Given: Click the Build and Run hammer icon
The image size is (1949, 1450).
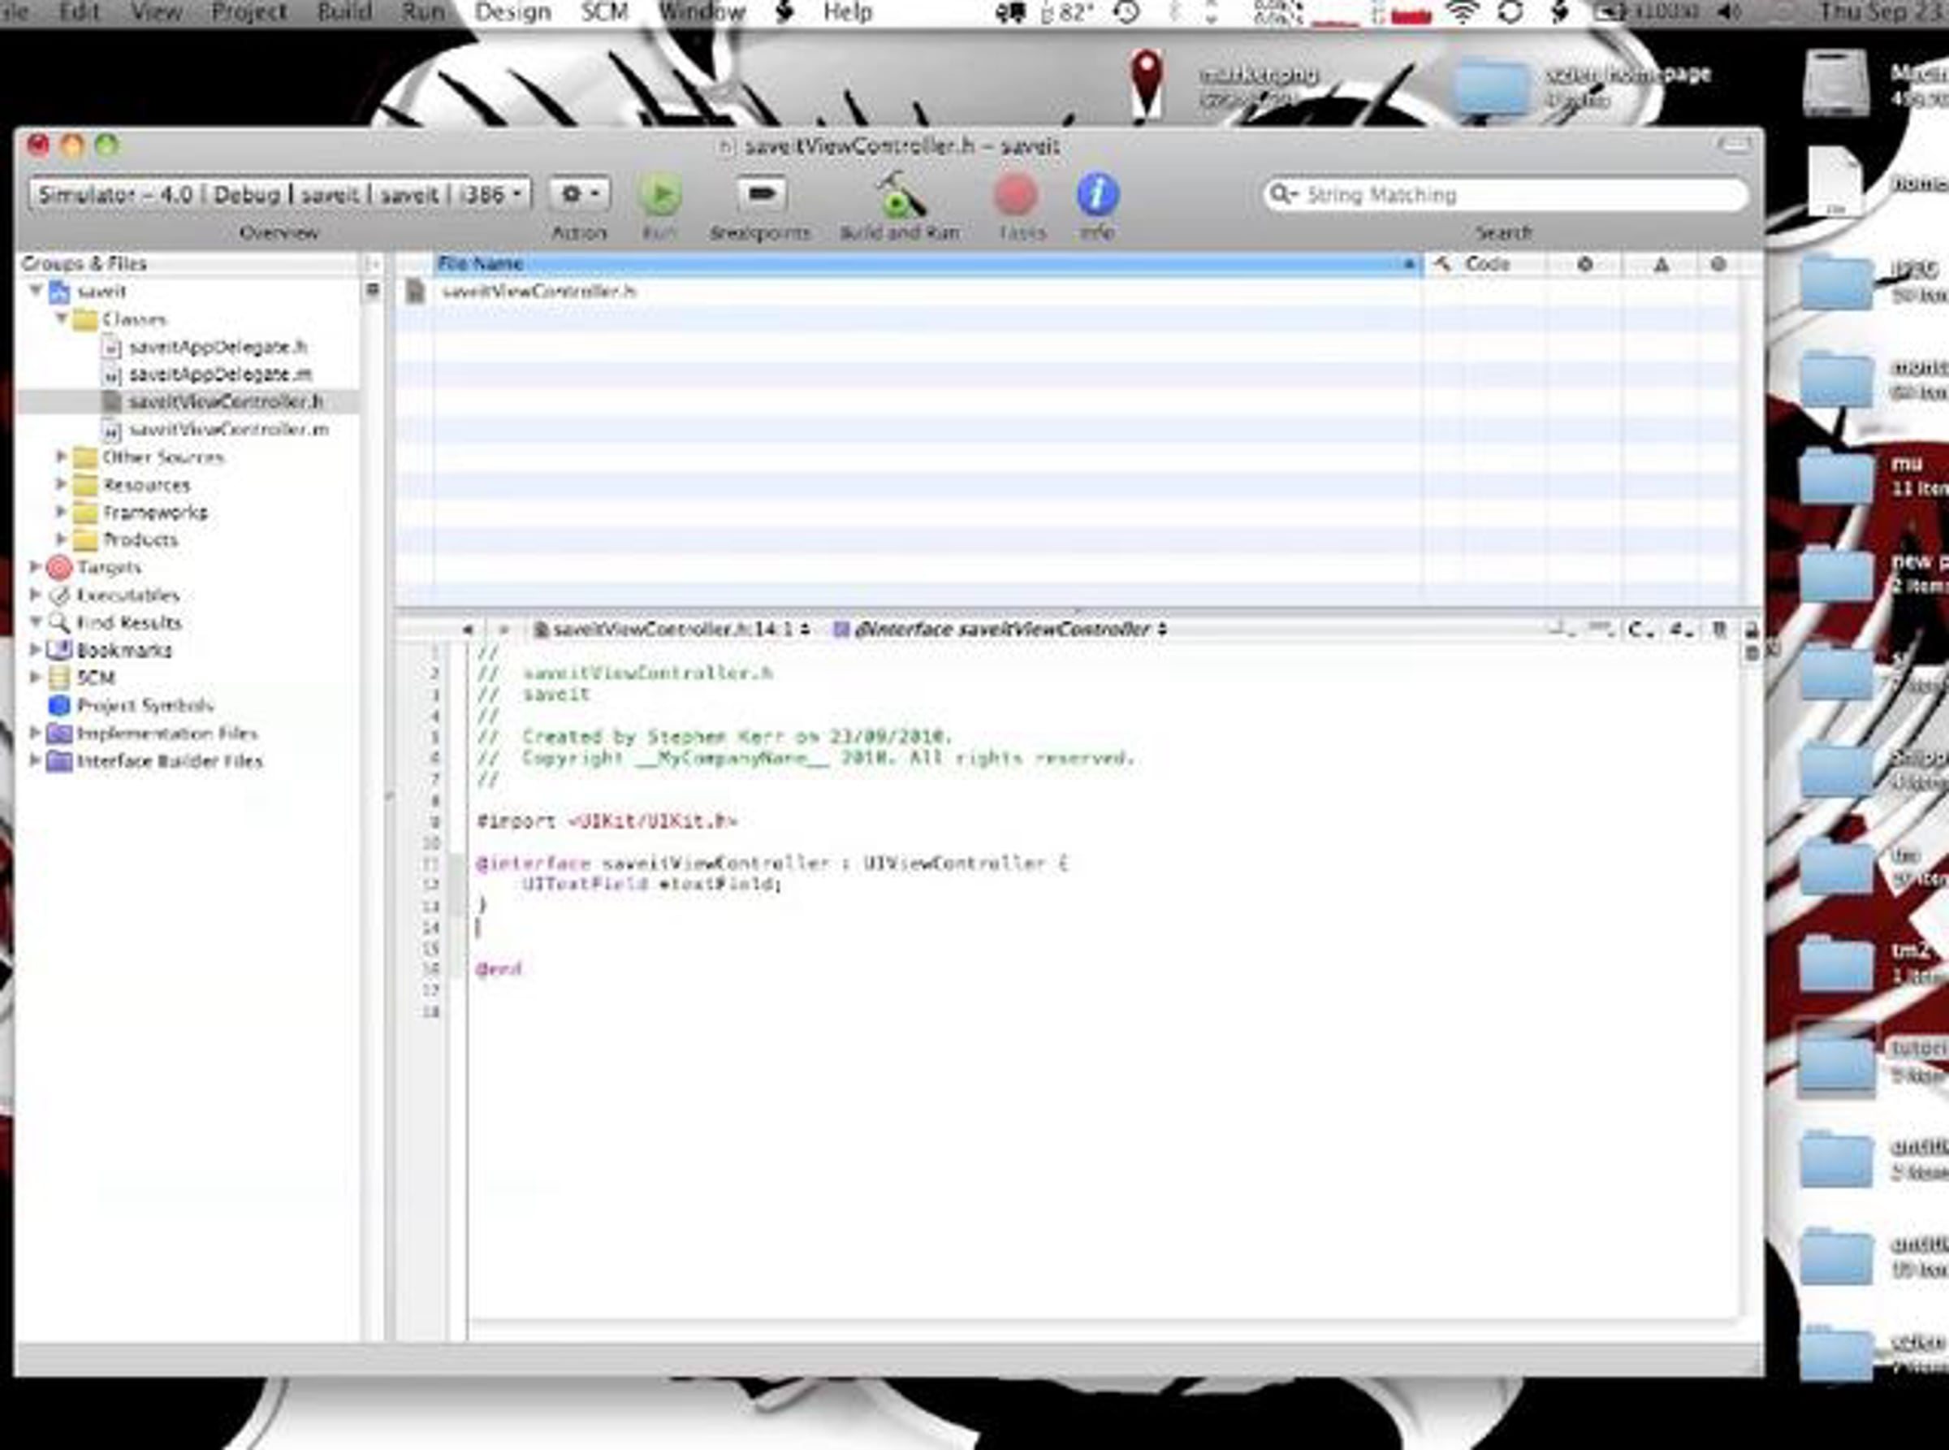Looking at the screenshot, I should (x=900, y=195).
